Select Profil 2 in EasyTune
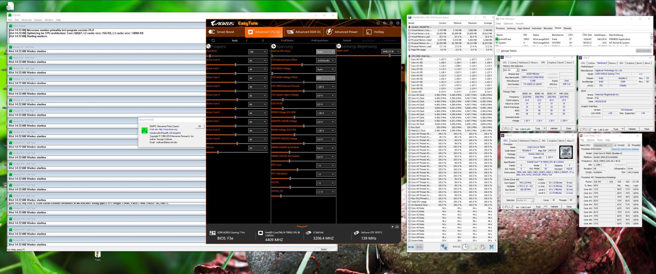Screen dimensions: 656x274 (263, 41)
